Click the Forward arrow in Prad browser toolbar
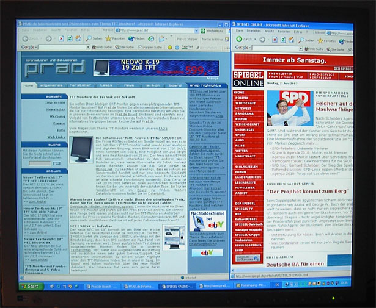376x308 pixels. click(x=48, y=38)
